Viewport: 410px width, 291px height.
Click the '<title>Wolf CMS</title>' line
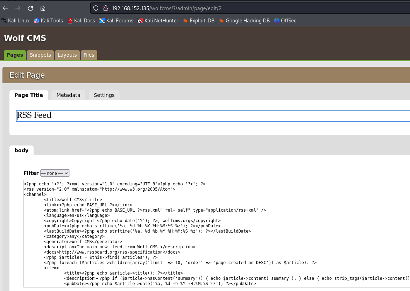73,200
